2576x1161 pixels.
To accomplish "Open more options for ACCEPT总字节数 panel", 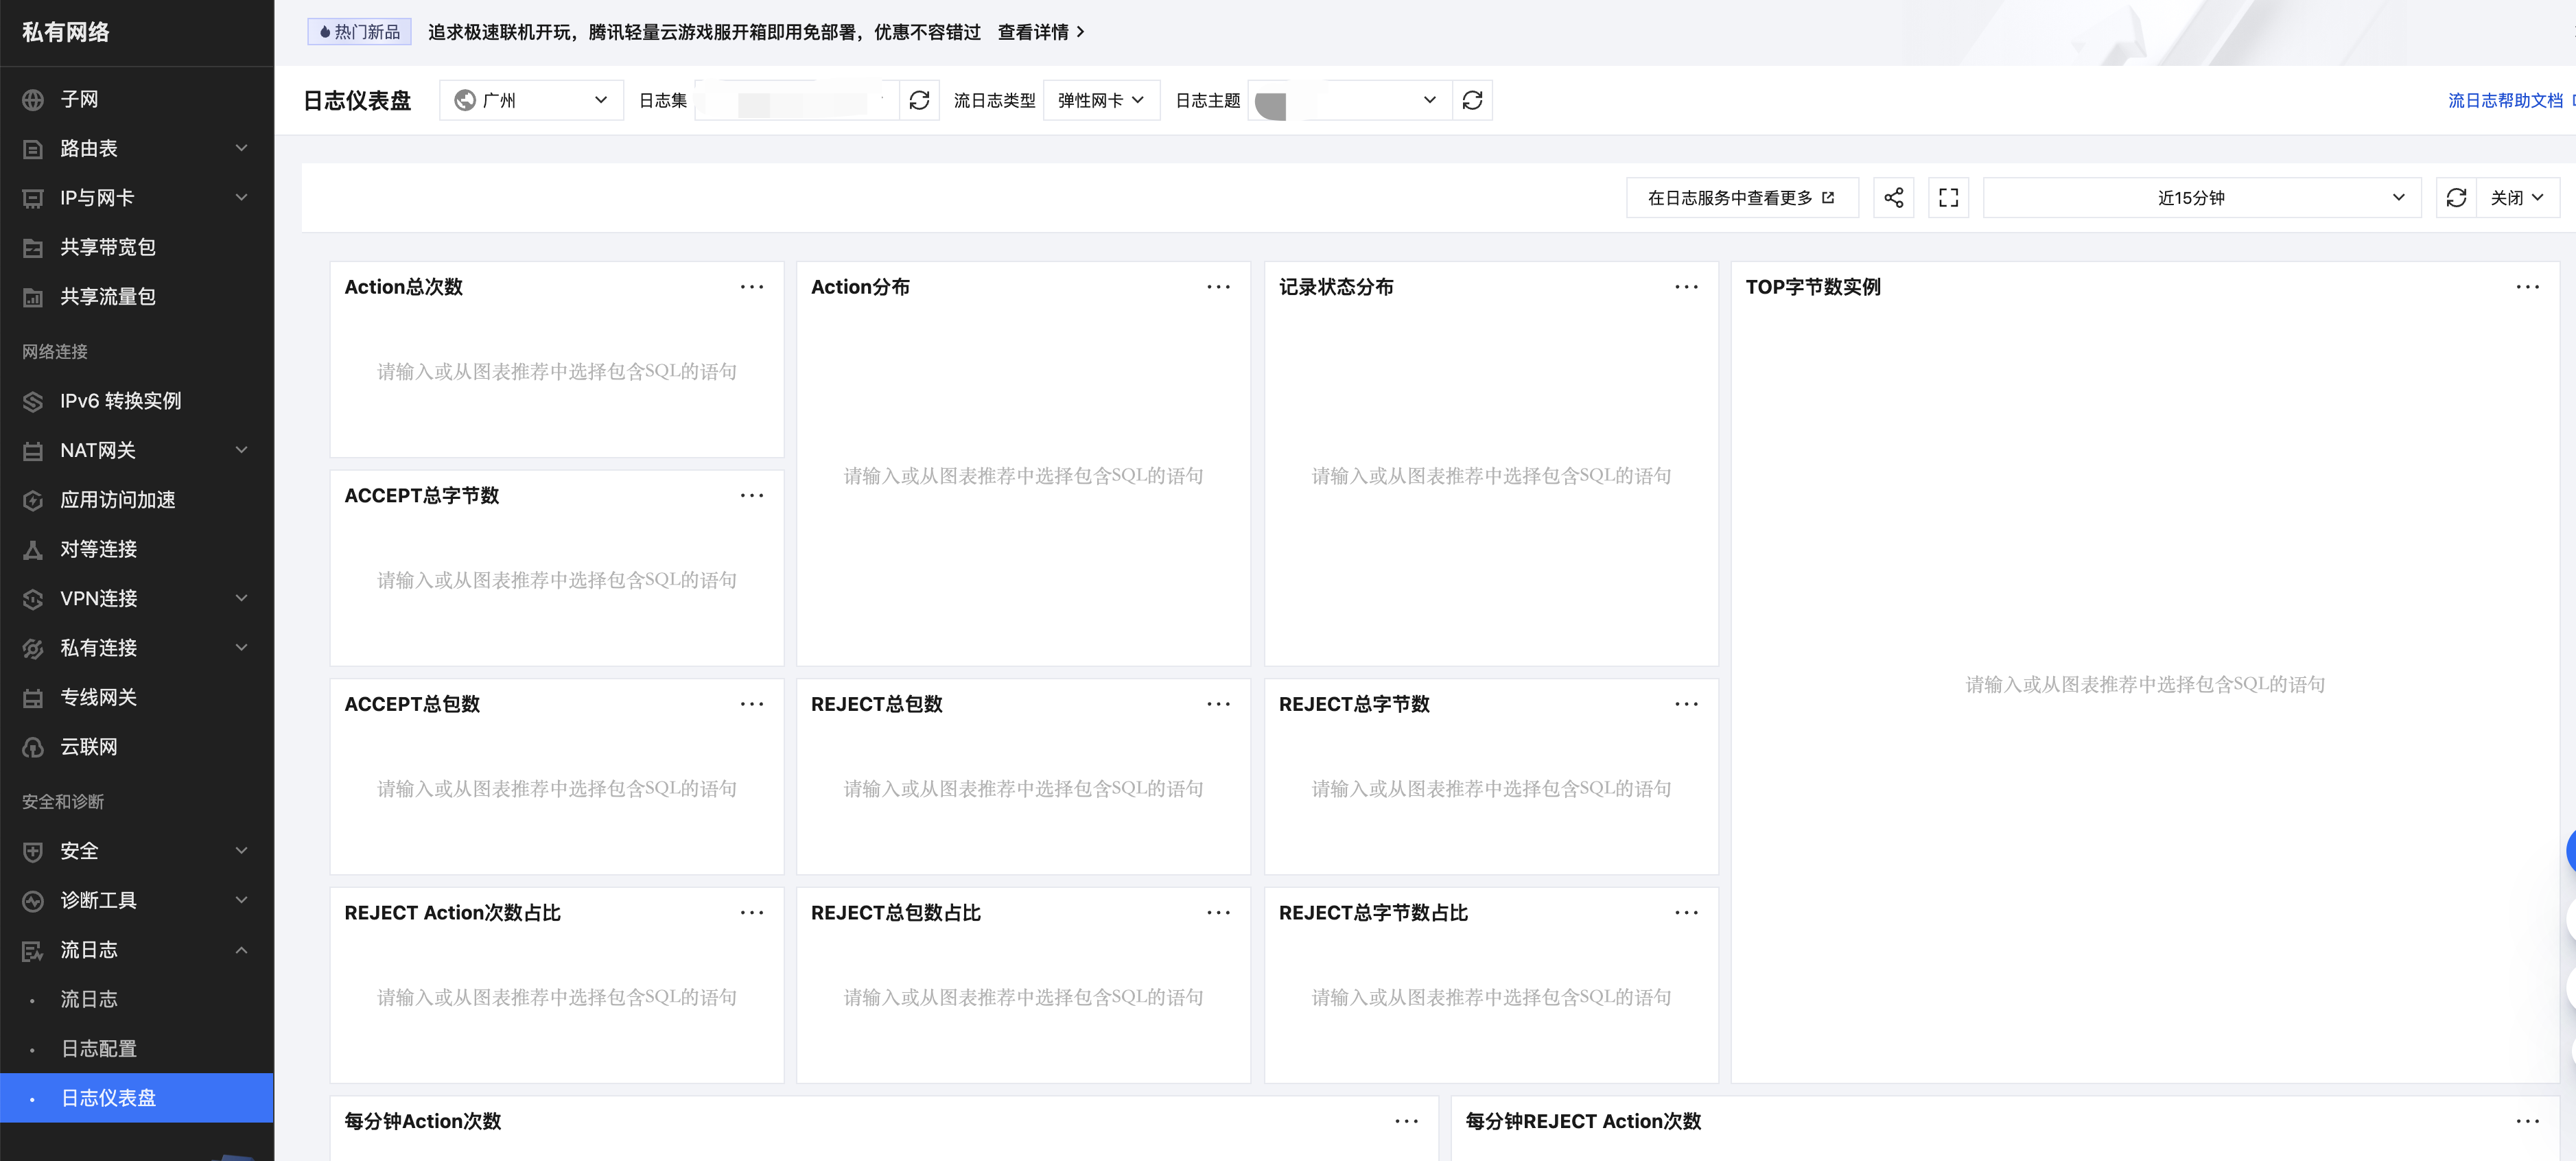I will pos(752,496).
